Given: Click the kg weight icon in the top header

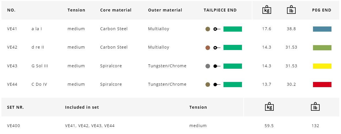Looking at the screenshot, I should [x=266, y=10].
